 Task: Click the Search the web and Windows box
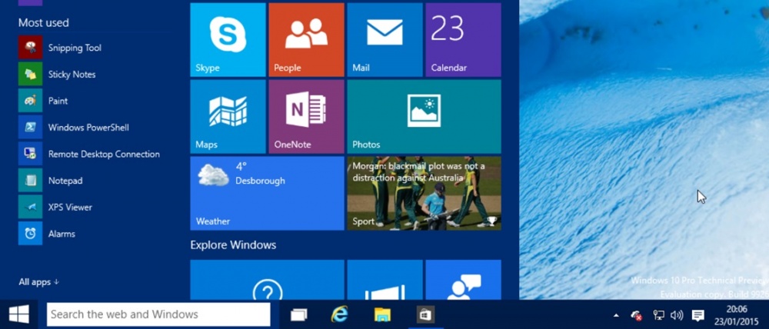158,314
